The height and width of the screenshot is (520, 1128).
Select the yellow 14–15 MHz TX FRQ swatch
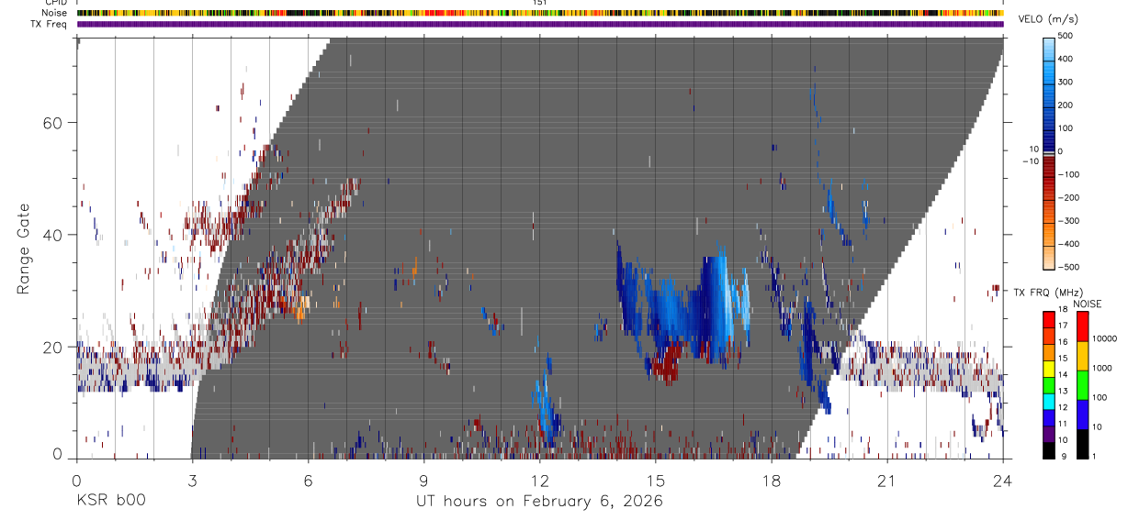pos(1049,368)
